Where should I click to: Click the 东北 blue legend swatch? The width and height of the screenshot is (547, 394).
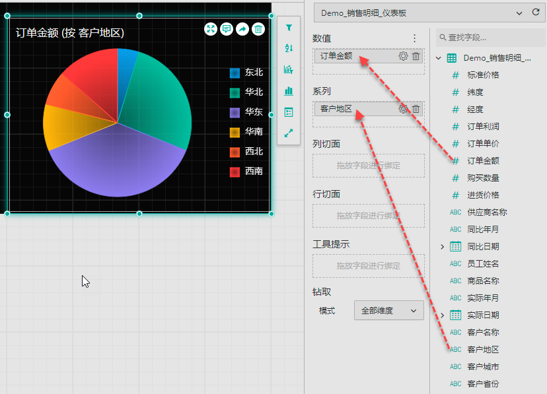click(x=235, y=73)
